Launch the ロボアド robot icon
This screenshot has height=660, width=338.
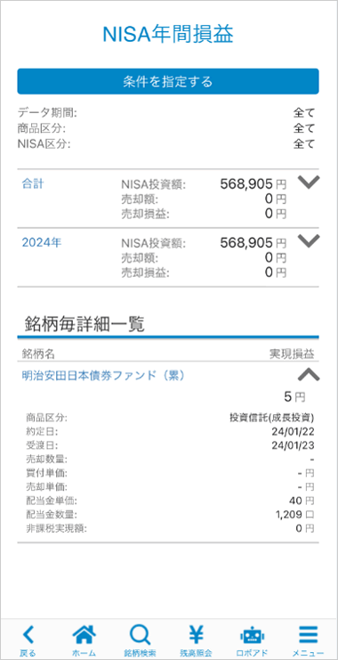[x=253, y=636]
